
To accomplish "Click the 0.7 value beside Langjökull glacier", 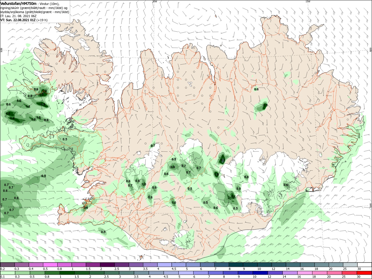I will click(153, 146).
